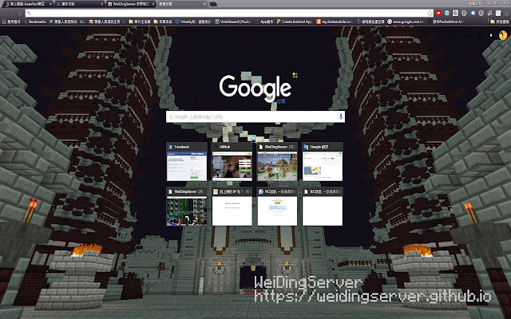Image resolution: width=511 pixels, height=319 pixels.
Task: Open the last blank RC thumbnail
Action: pos(323,207)
